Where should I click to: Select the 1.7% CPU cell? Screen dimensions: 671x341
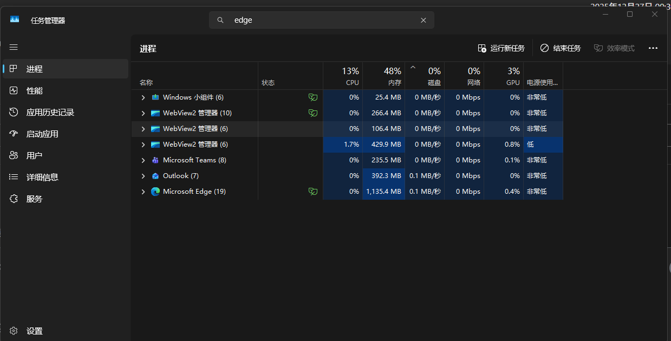click(x=343, y=145)
